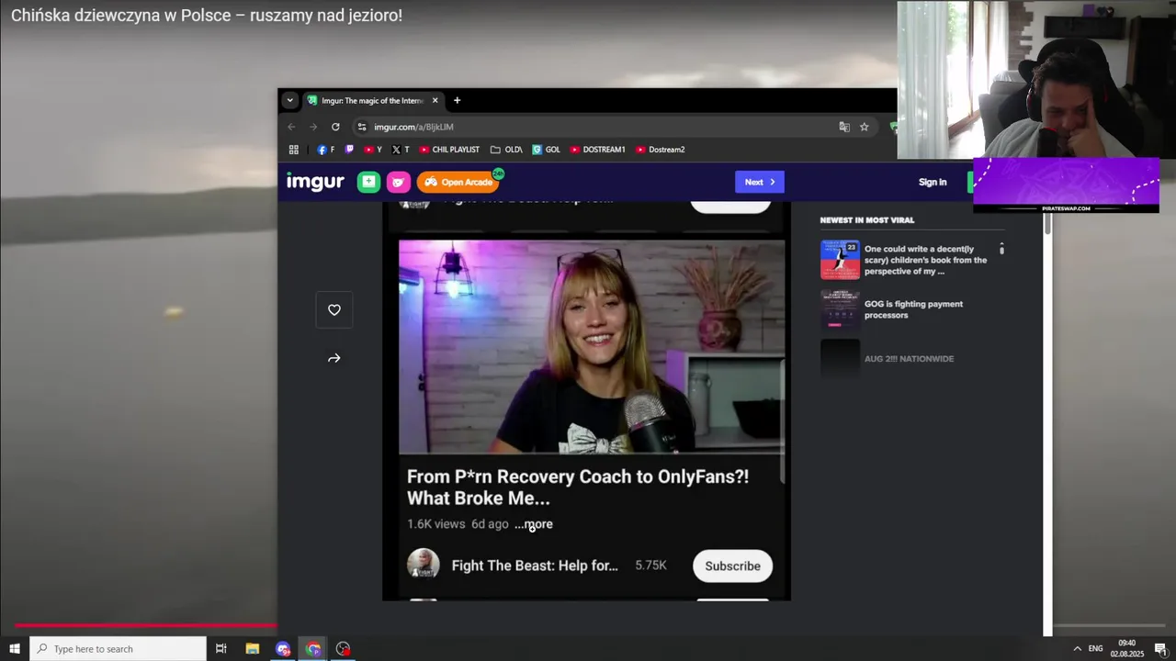Reload the imgur page
1176x661 pixels.
[x=335, y=127]
